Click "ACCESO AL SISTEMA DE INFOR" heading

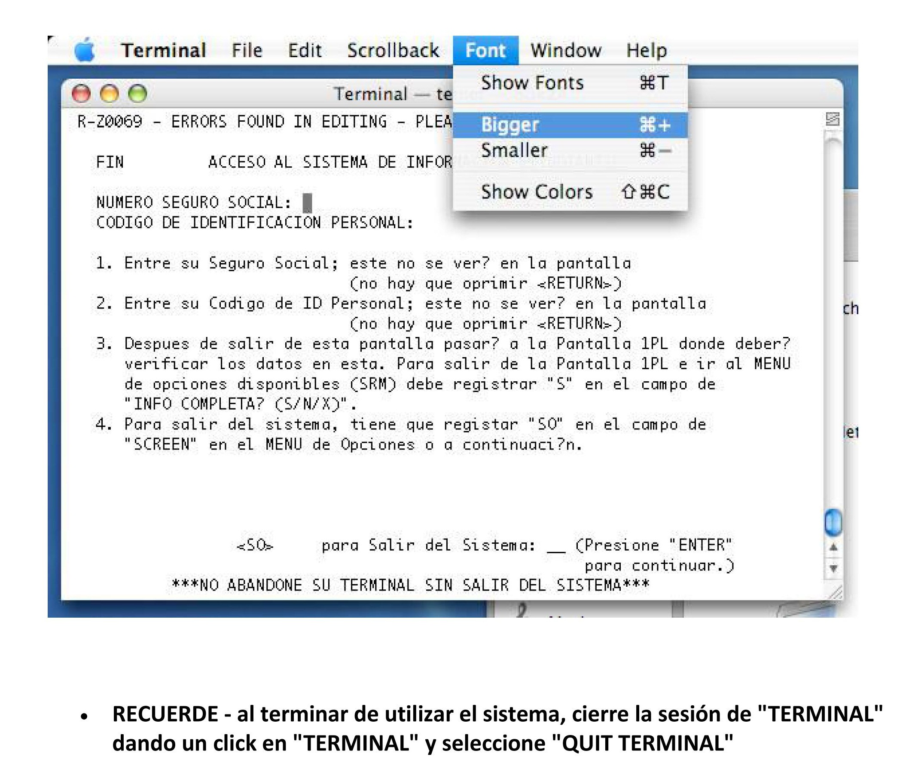[x=331, y=162]
